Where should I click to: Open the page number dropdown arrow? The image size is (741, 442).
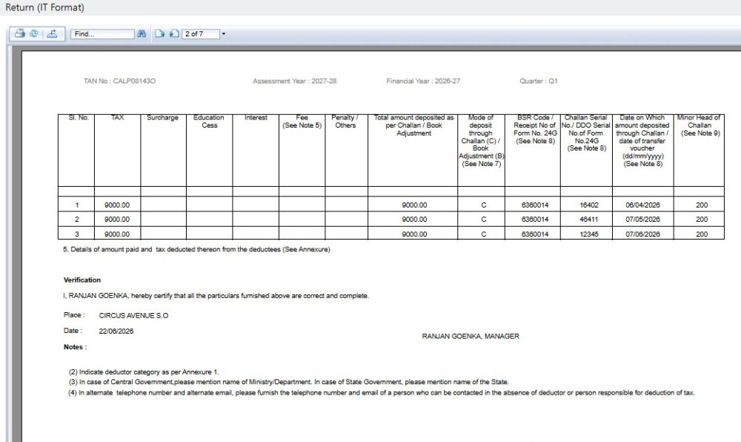click(x=224, y=34)
